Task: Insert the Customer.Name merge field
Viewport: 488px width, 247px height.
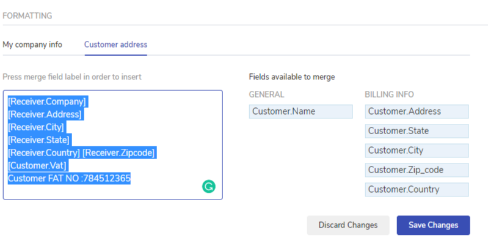Action: [300, 112]
